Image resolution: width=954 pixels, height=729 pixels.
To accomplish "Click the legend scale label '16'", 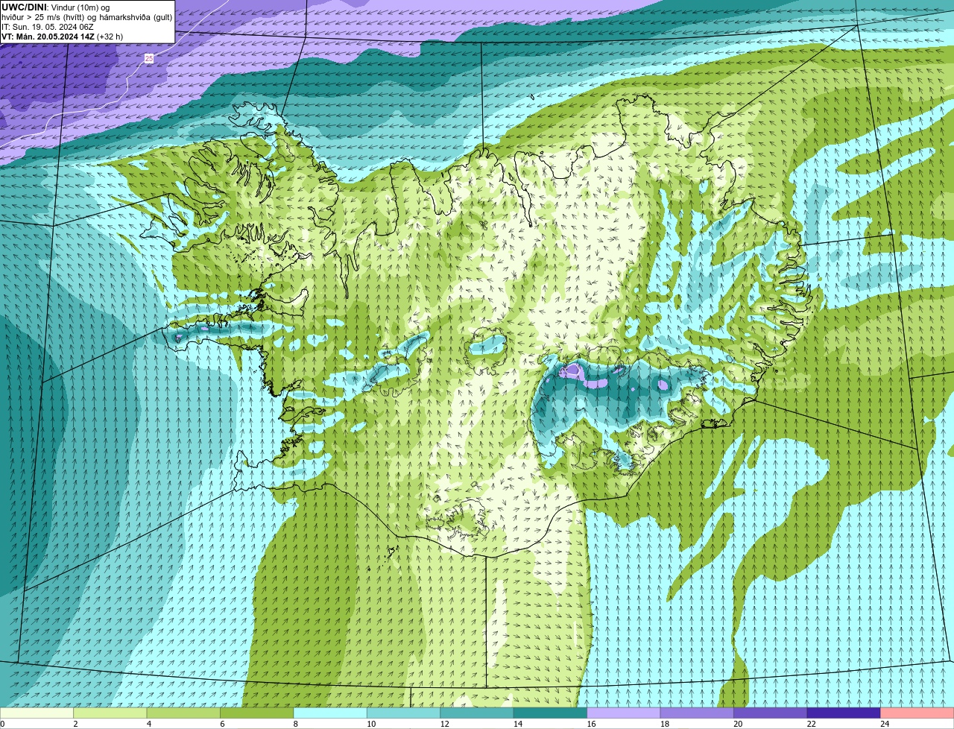I will coord(591,724).
